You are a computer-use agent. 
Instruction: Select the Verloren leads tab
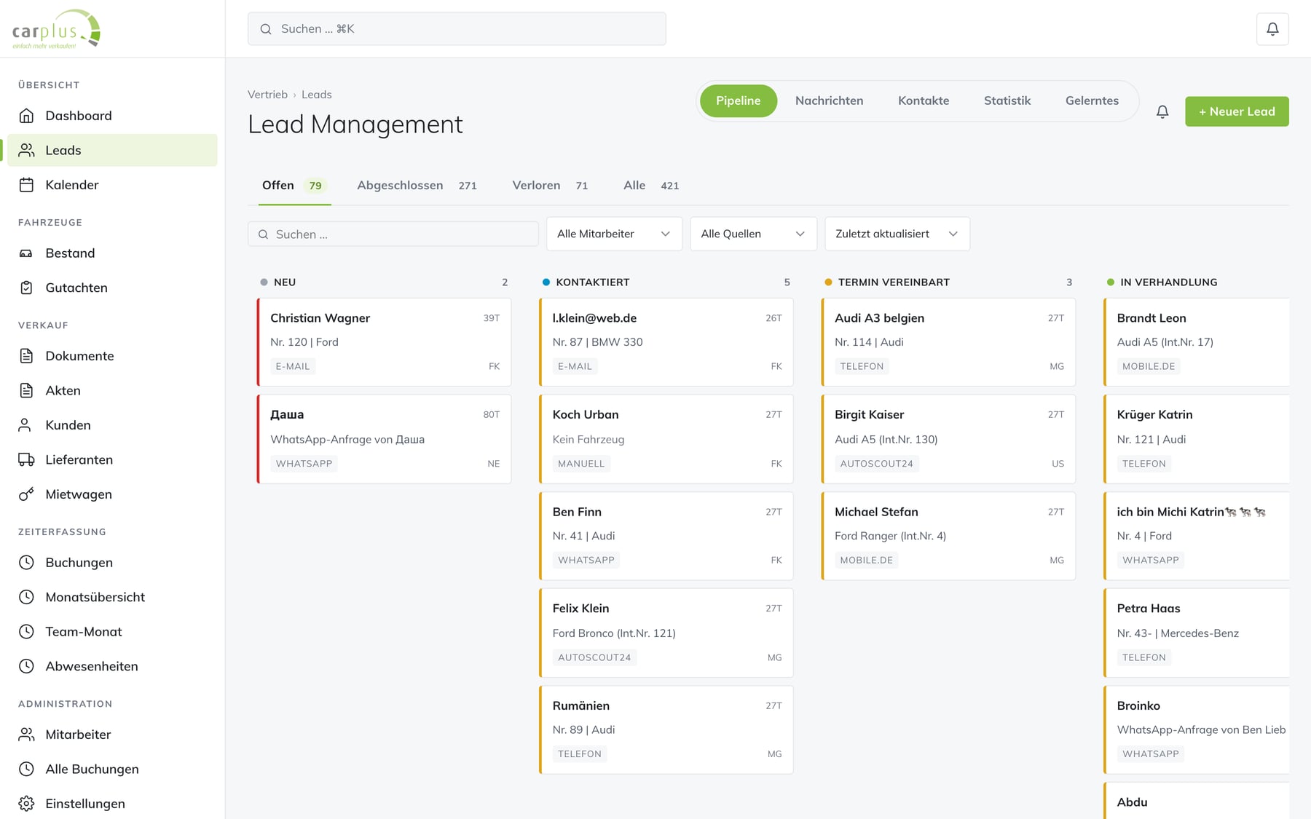(550, 186)
